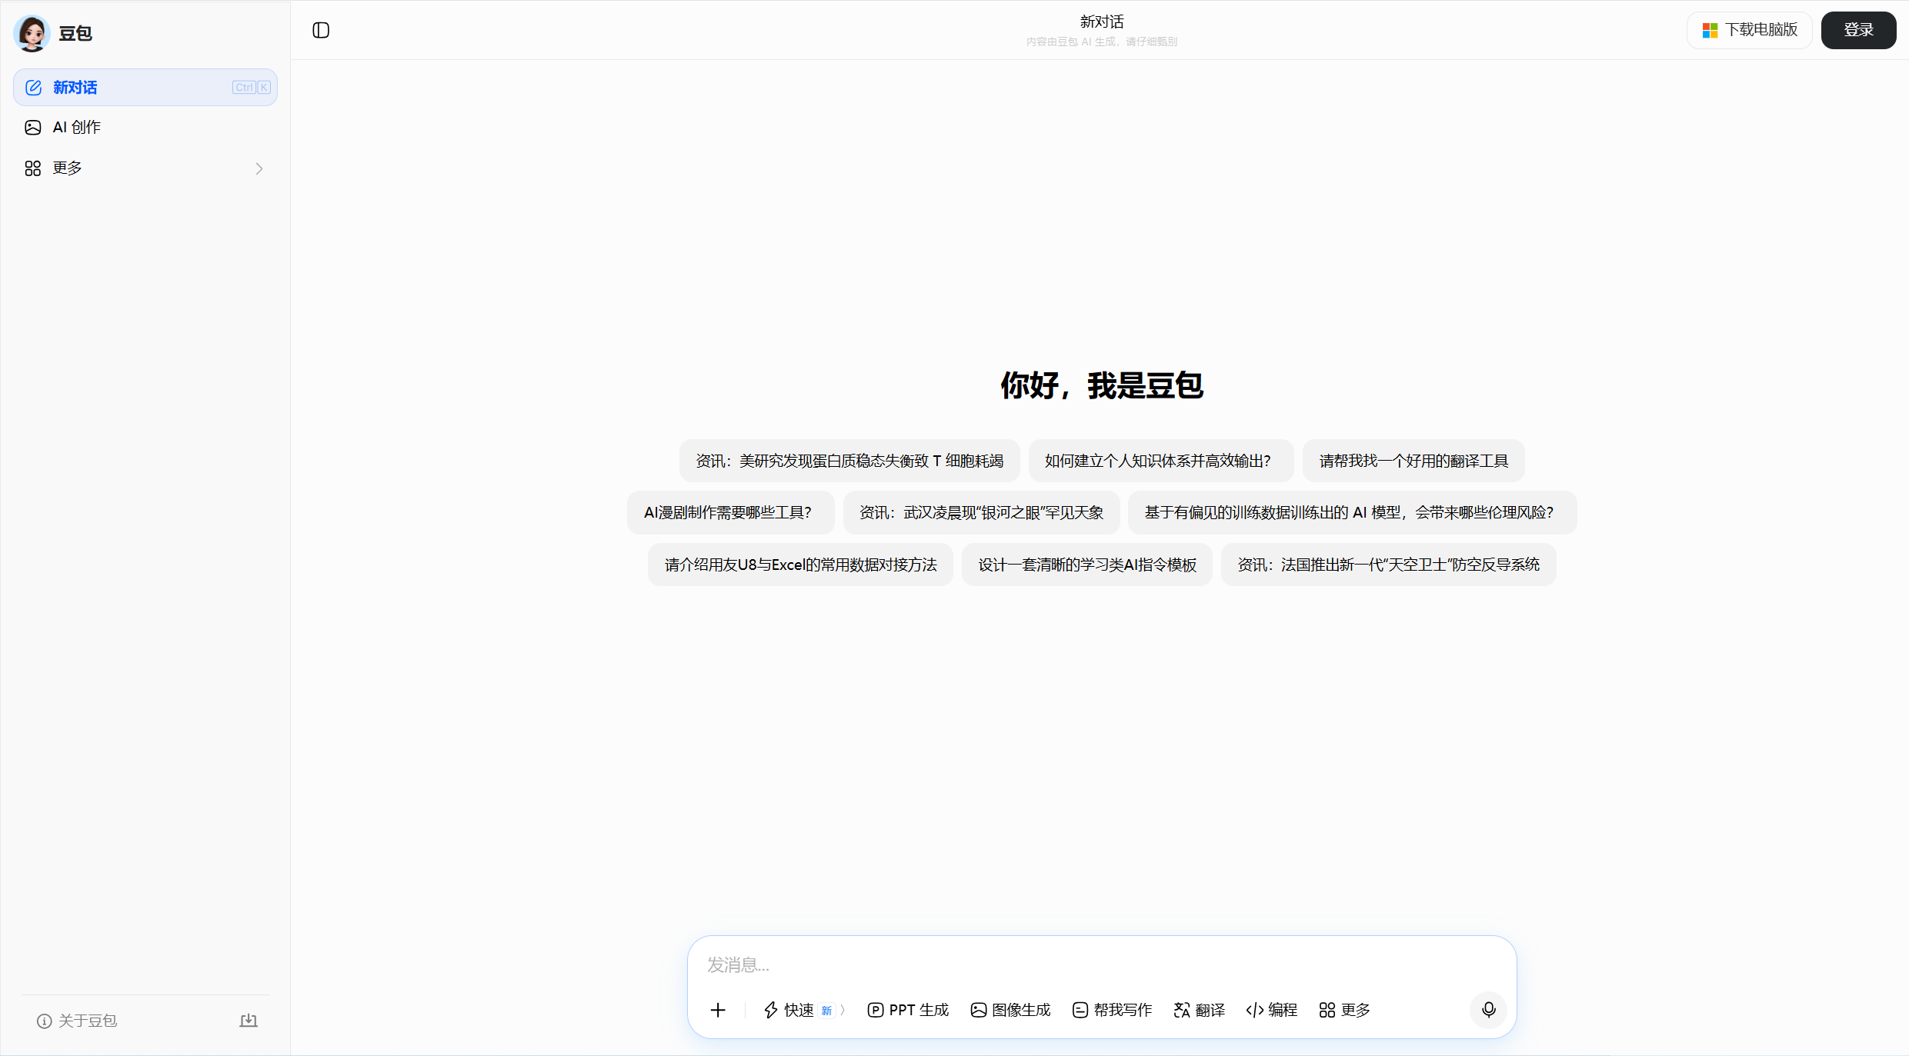Click the 翻译 translate icon
The image size is (1909, 1056).
[x=1182, y=1010]
